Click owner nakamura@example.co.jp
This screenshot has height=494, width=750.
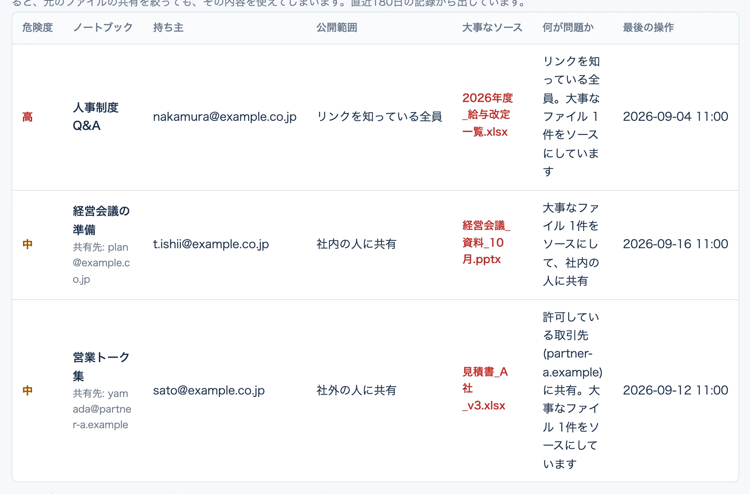pyautogui.click(x=225, y=117)
